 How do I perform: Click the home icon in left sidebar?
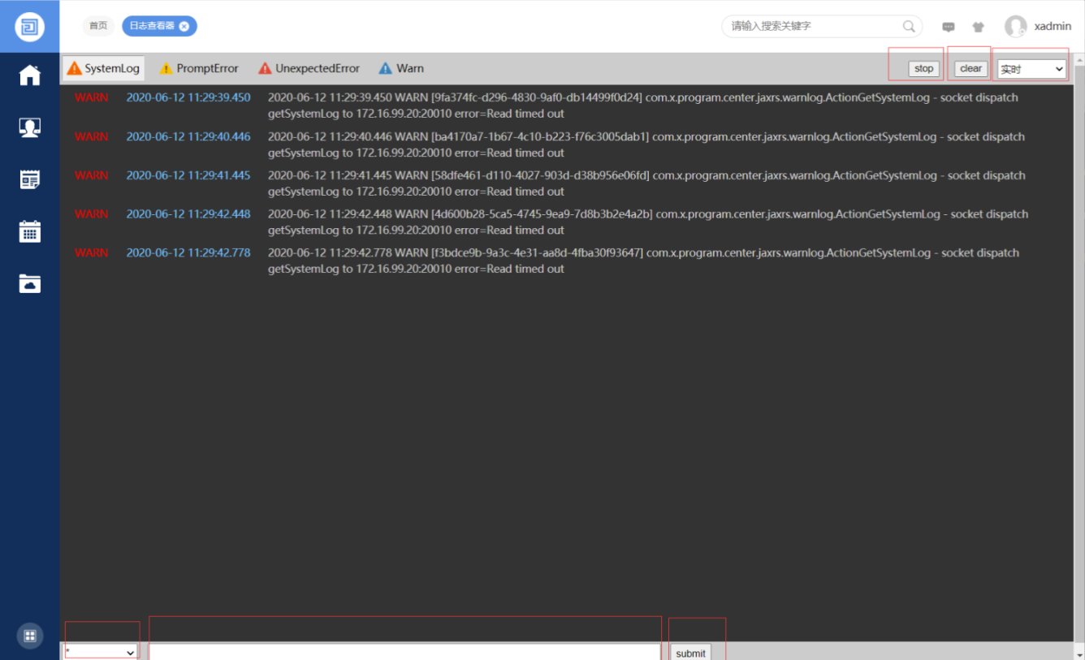pos(30,75)
